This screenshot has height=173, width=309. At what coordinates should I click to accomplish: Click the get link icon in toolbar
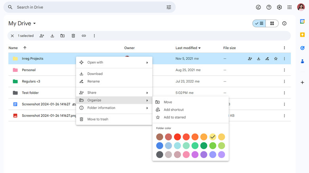84,36
